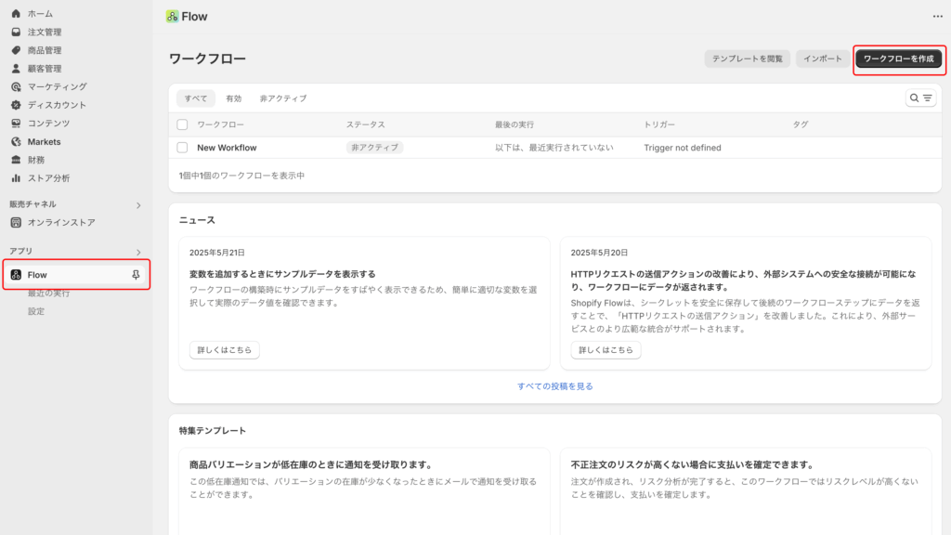Image resolution: width=951 pixels, height=535 pixels.
Task: Click the HTTPリクエスト news headline
Action: tap(743, 281)
